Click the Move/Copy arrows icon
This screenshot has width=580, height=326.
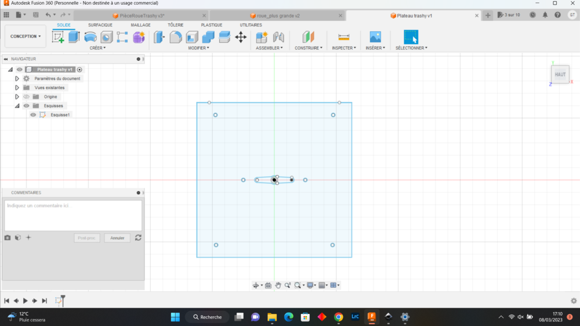(x=241, y=37)
